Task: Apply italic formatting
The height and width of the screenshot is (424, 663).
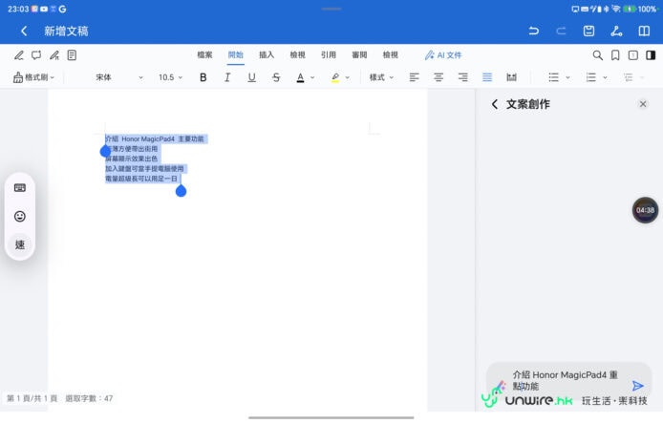Action: 227,77
